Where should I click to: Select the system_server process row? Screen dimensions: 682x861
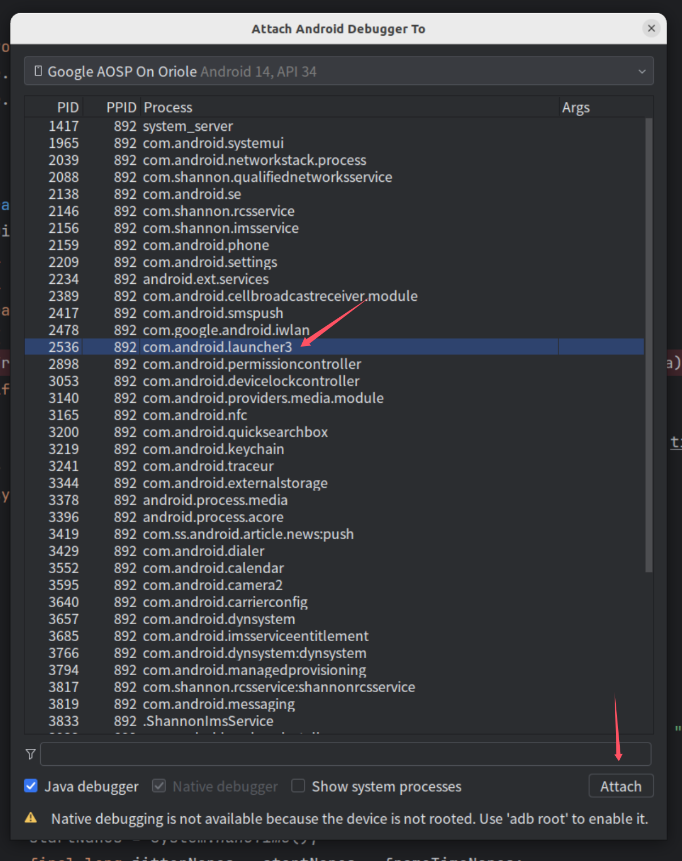(188, 126)
